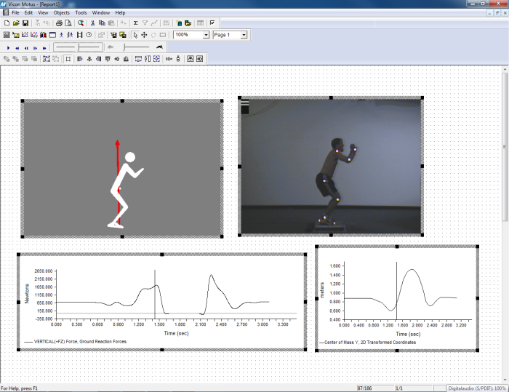Click the Group objects icon
The height and width of the screenshot is (392, 509).
47,59
